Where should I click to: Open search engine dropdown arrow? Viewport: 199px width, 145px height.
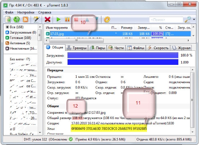pyautogui.click(x=194, y=19)
